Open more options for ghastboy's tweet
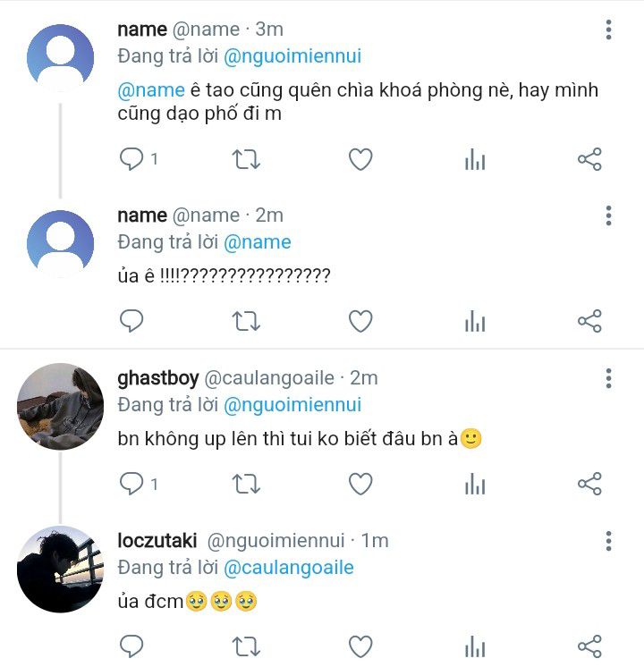Image resolution: width=644 pixels, height=667 pixels. click(x=608, y=378)
